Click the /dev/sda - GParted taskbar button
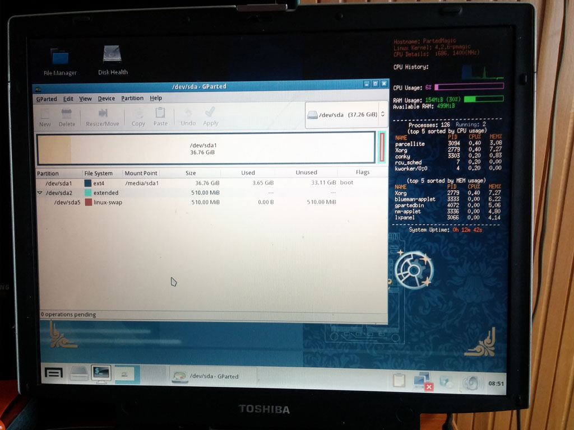 click(x=214, y=376)
